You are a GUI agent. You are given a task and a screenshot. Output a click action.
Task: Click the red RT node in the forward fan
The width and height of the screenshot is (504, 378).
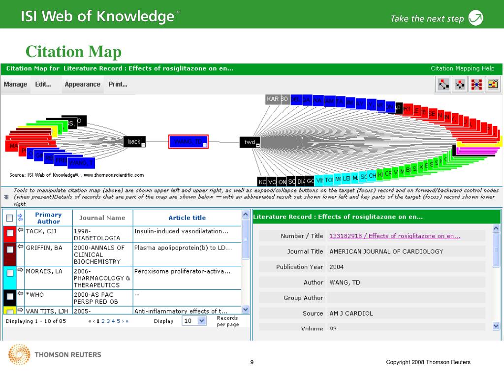407,109
